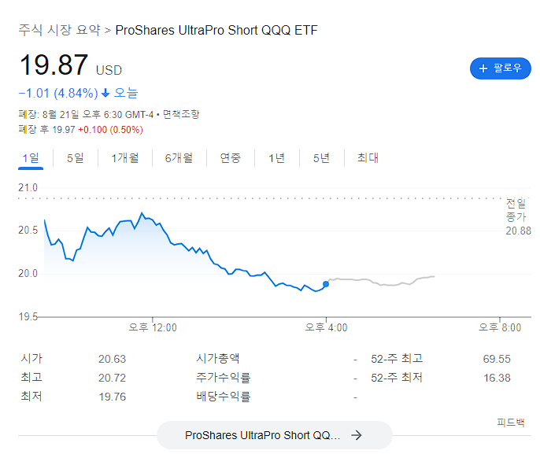Open the 1개월 chart range

click(x=124, y=158)
